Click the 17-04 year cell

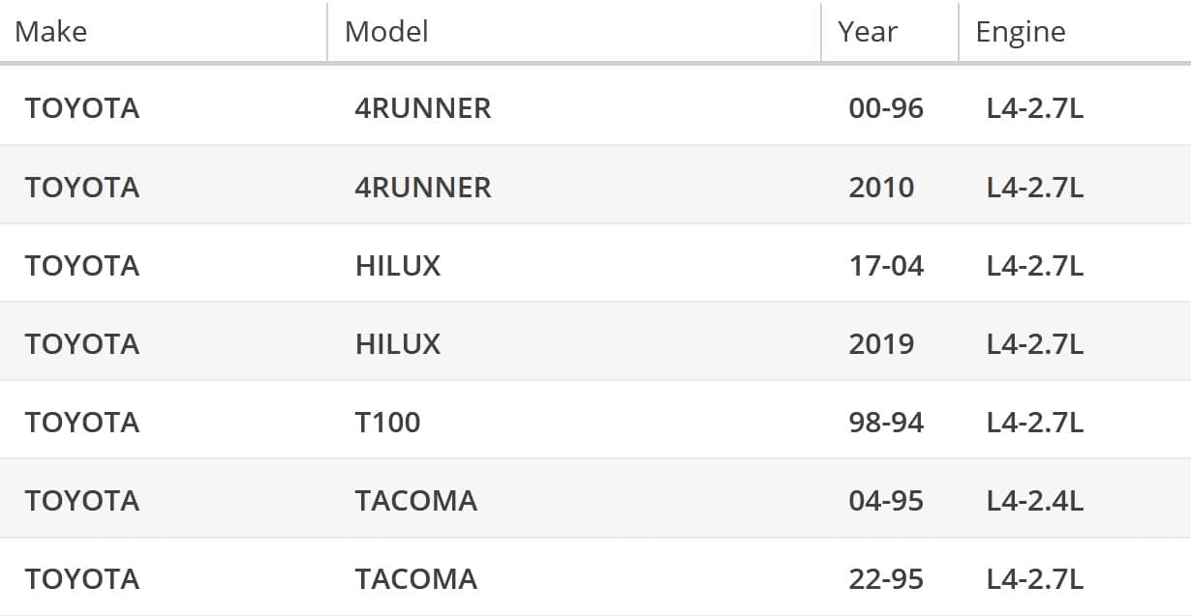(x=886, y=265)
